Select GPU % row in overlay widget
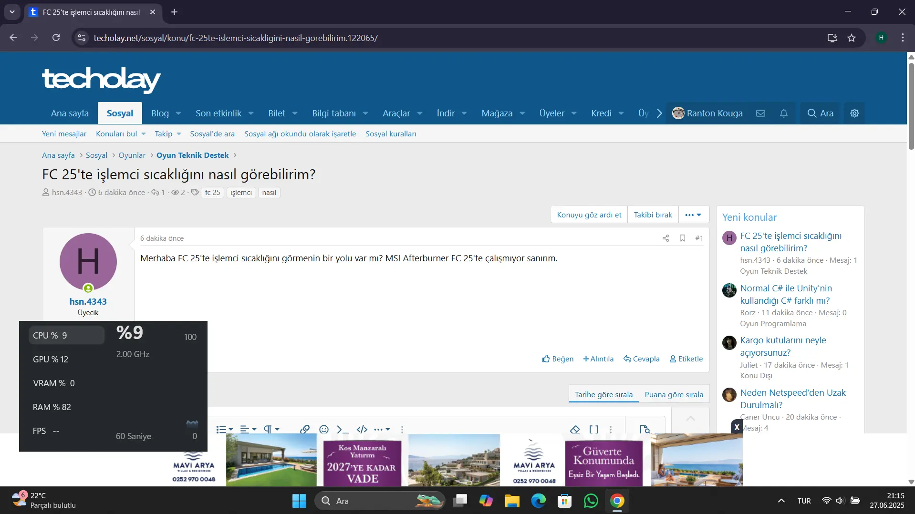The height and width of the screenshot is (514, 915). point(67,360)
